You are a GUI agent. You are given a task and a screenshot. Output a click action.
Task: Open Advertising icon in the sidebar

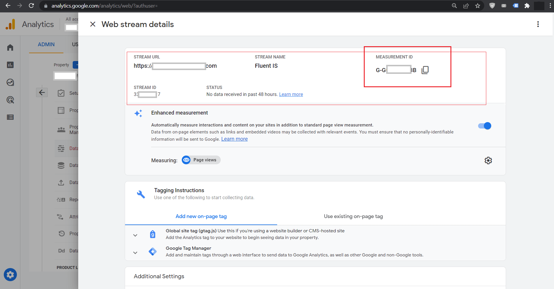click(x=10, y=100)
